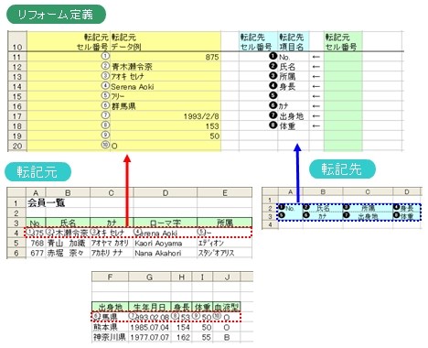Click the ローマ字 header cell

[x=166, y=223]
